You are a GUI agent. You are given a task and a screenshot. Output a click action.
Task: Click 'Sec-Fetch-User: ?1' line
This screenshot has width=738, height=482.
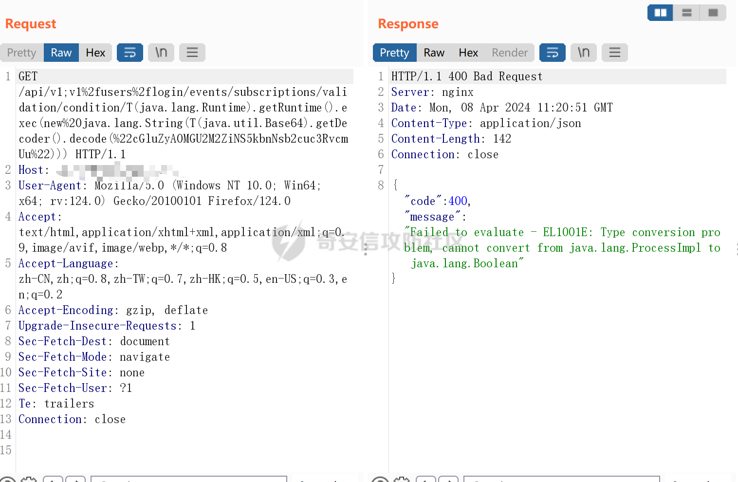tap(75, 388)
